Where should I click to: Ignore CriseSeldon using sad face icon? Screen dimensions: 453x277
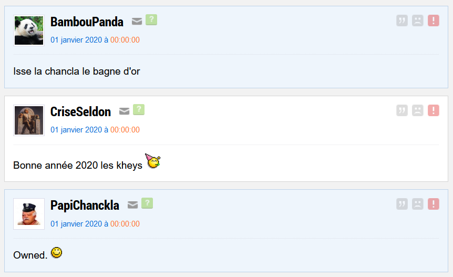click(x=417, y=110)
